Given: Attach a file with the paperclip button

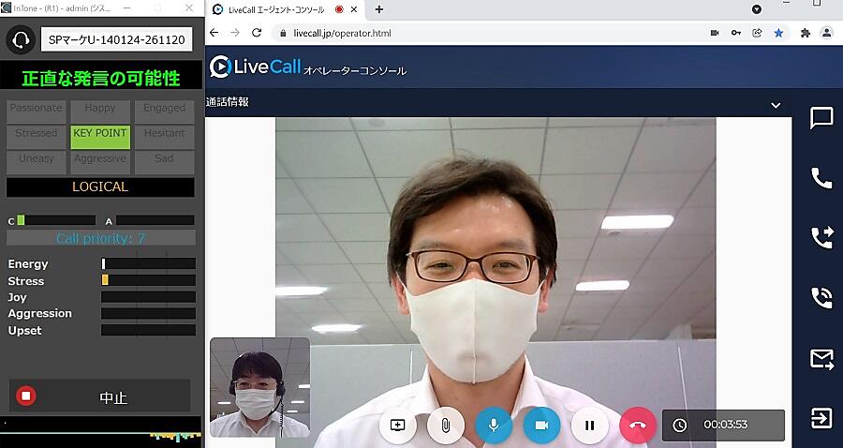Looking at the screenshot, I should [x=446, y=425].
